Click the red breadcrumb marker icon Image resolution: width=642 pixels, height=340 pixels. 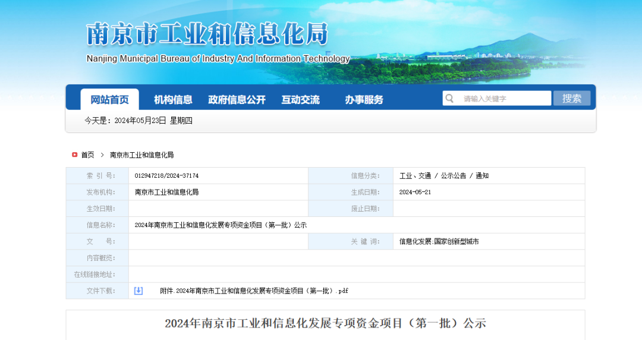click(74, 155)
